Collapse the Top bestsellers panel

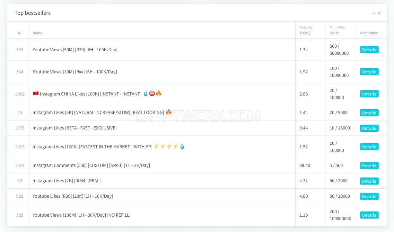(374, 13)
